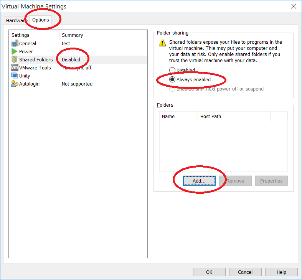Select the Autologin settings row
302x280 pixels.
pos(79,84)
